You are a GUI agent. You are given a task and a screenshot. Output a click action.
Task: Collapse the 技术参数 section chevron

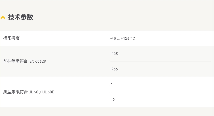click(x=3, y=18)
